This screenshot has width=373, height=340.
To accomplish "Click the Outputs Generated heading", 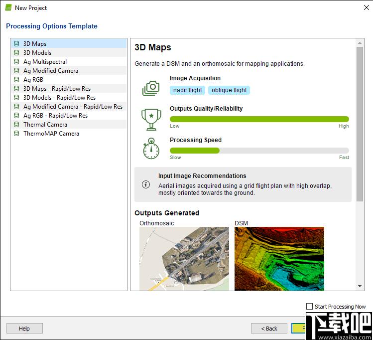I will coord(167,213).
